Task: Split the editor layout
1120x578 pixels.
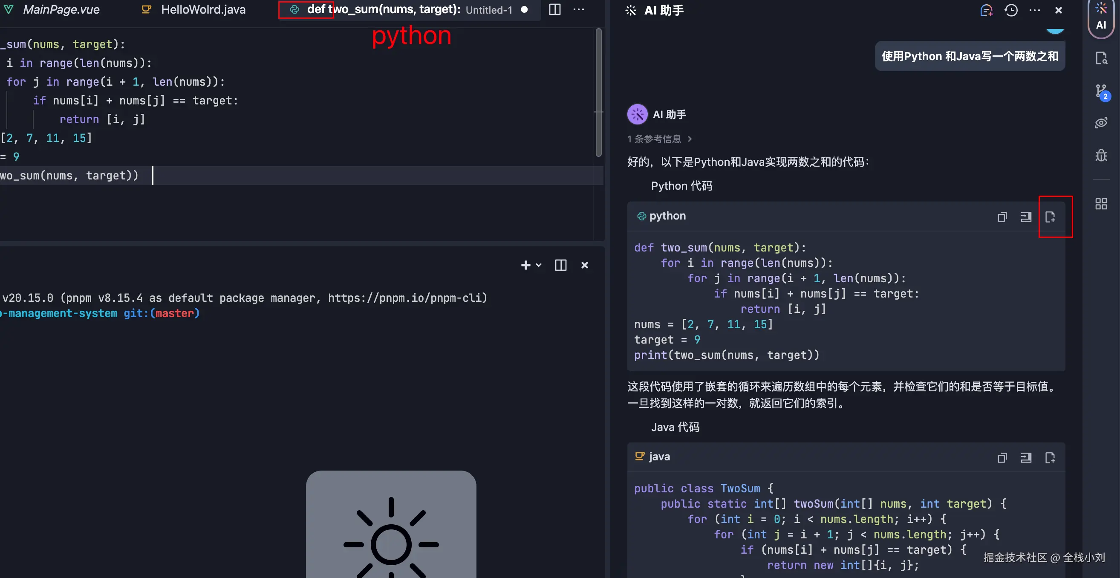Action: (555, 9)
